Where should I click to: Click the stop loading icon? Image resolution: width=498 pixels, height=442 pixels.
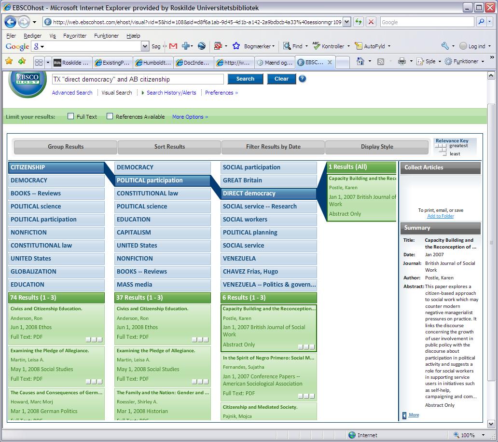tap(371, 22)
